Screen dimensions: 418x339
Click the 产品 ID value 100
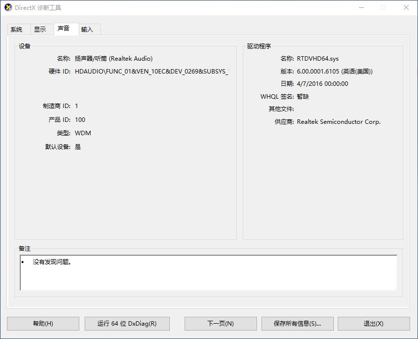point(80,120)
